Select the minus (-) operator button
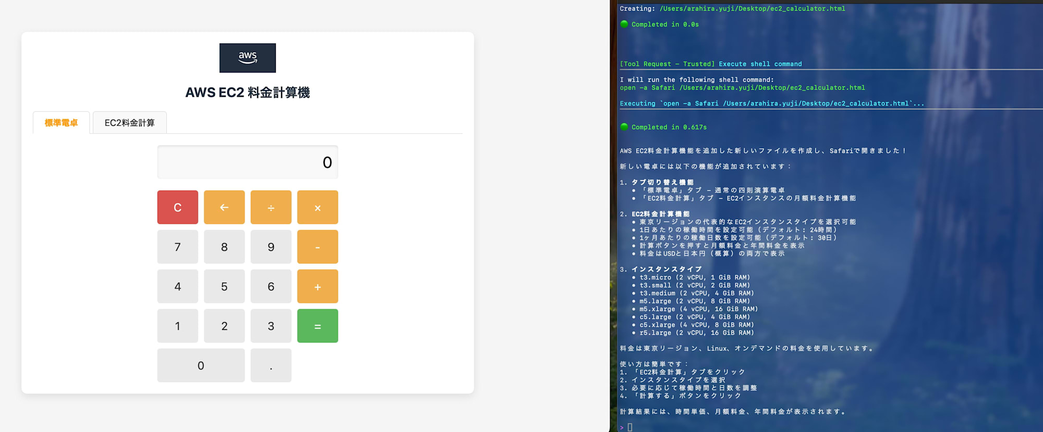1043x432 pixels. tap(318, 247)
